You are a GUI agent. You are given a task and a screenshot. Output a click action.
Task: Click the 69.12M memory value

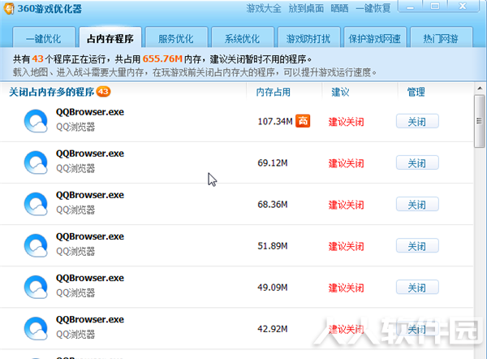(x=273, y=162)
